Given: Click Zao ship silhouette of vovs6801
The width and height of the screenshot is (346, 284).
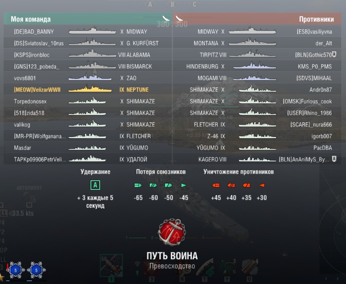Looking at the screenshot, I should [x=90, y=77].
